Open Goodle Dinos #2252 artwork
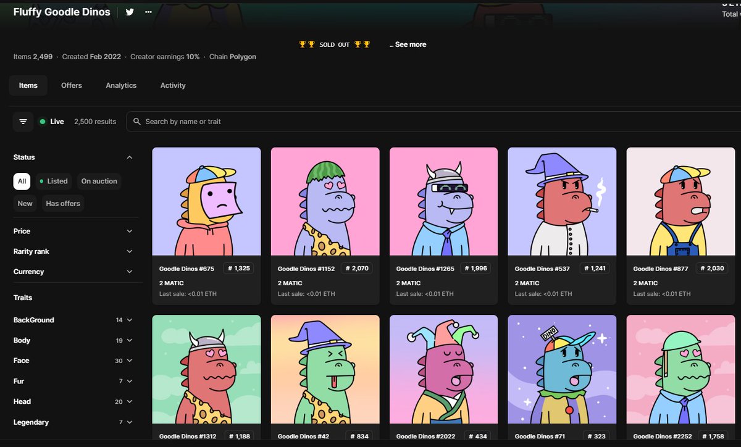Viewport: 741px width, 447px height. click(x=680, y=369)
